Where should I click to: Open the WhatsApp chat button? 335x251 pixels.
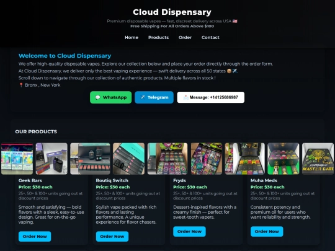click(x=110, y=97)
